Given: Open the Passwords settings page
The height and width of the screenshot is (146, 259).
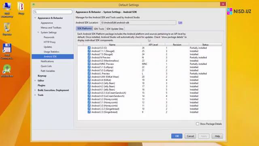Looking at the screenshot, I should point(49,37).
